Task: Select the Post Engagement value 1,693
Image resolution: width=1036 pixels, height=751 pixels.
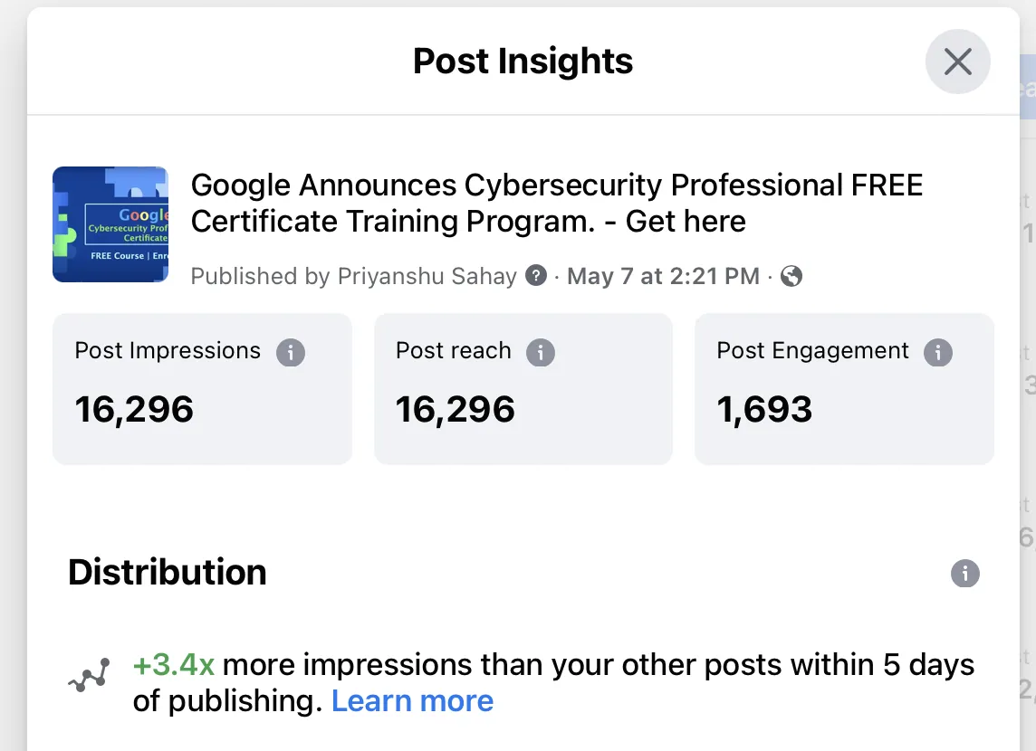Action: (764, 410)
